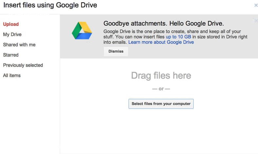The width and height of the screenshot is (258, 154).
Task: Click the Insert files using Google Drive title
Action: (50, 5)
